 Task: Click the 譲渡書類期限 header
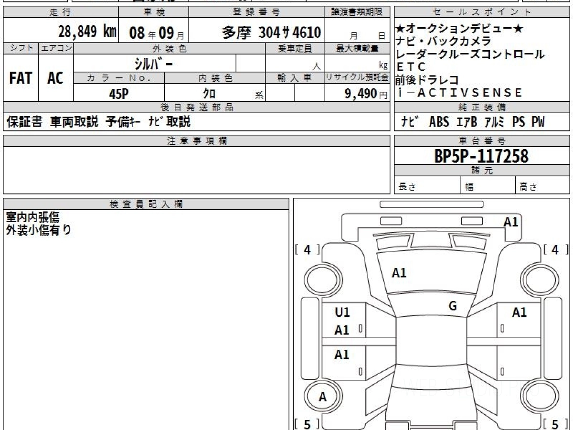(358, 12)
